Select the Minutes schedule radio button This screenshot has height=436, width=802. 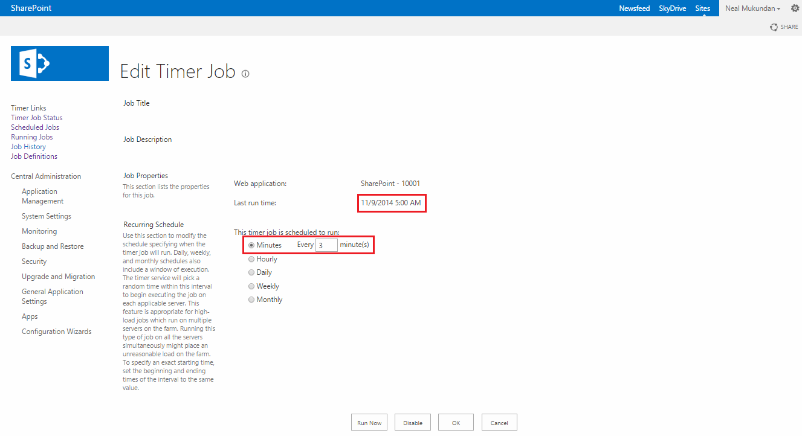tap(251, 245)
